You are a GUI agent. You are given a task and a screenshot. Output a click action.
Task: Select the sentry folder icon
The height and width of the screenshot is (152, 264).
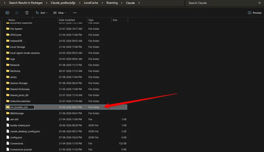tap(8, 77)
